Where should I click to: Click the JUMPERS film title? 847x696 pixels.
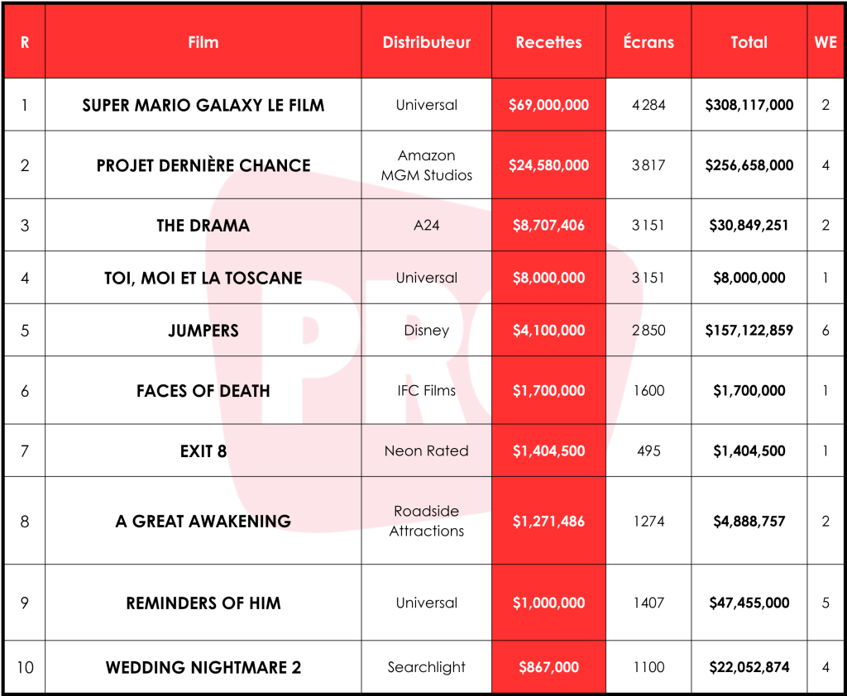tap(203, 331)
